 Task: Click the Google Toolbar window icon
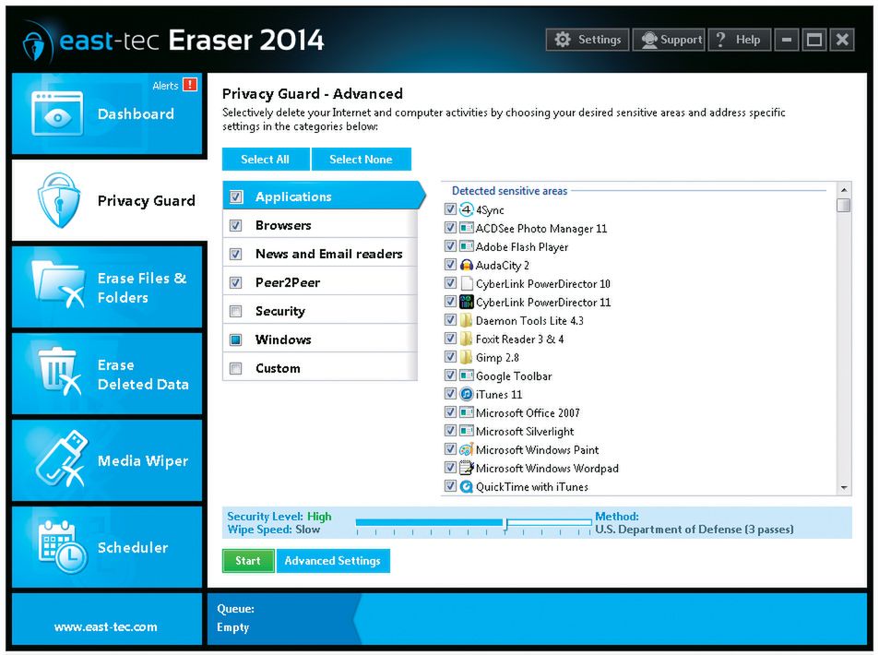click(x=467, y=375)
